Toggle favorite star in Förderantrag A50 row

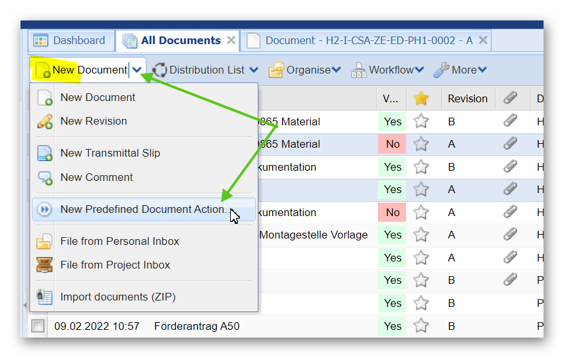click(421, 326)
